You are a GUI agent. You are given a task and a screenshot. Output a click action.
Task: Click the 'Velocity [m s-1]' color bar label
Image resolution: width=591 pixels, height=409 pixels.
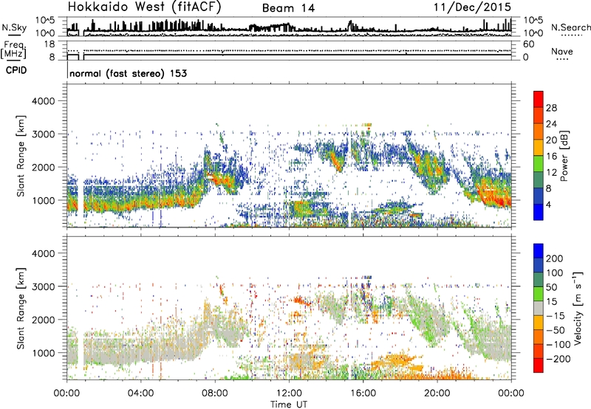(x=578, y=308)
